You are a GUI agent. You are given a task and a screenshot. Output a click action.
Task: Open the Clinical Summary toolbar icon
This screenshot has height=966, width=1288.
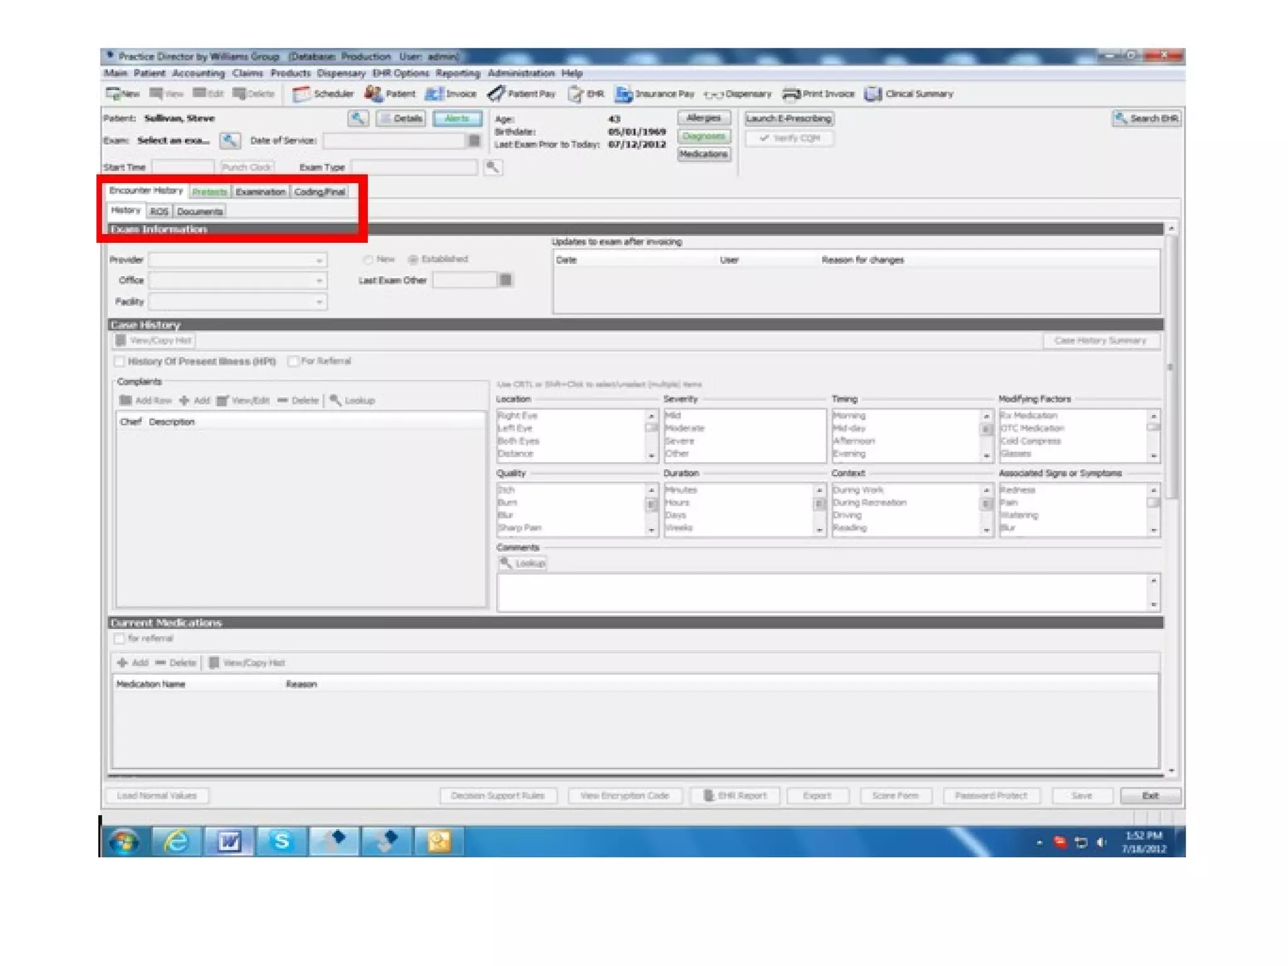click(873, 94)
